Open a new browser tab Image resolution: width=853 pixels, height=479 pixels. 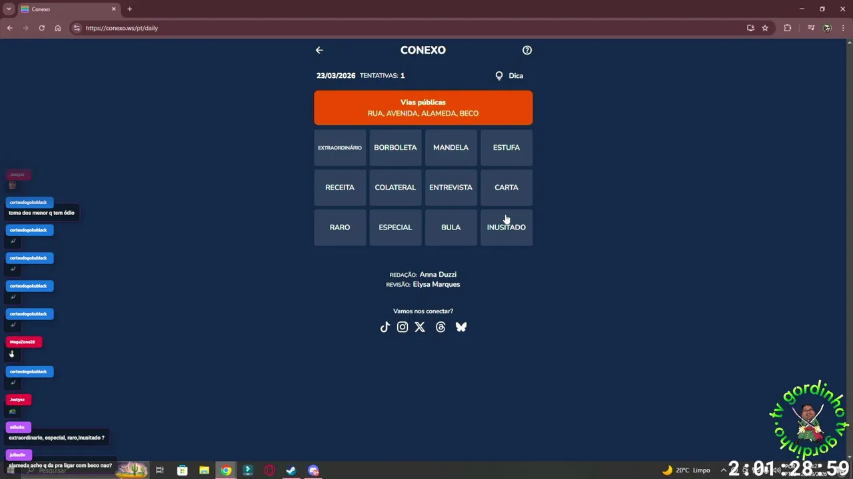pyautogui.click(x=130, y=9)
